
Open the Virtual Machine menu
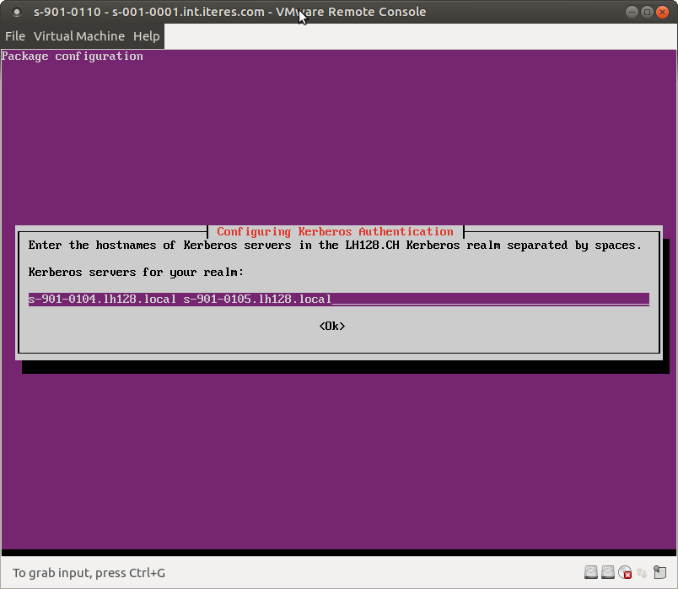(79, 36)
